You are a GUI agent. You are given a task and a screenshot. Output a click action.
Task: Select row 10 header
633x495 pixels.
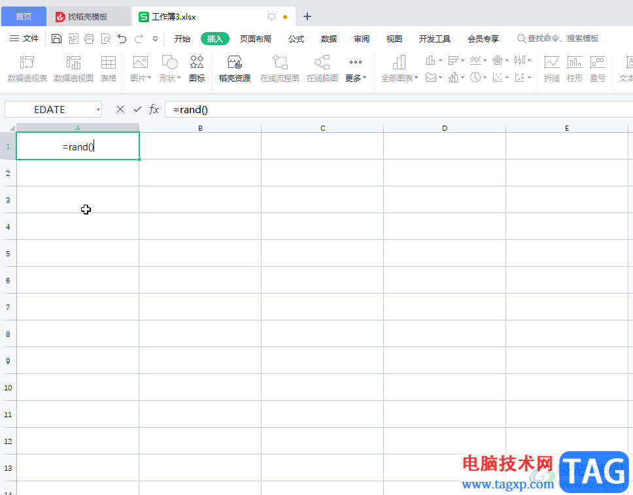8,388
